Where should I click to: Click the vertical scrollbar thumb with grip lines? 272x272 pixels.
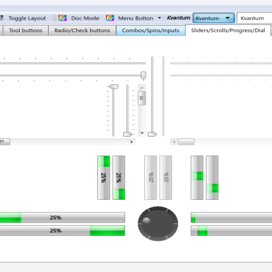[142, 99]
